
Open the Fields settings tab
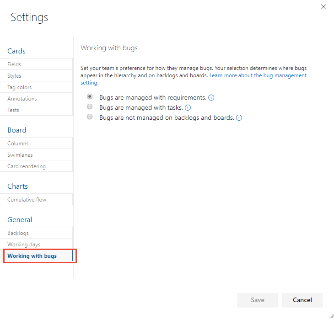14,64
